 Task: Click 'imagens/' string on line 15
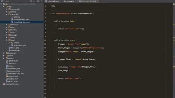78,59
